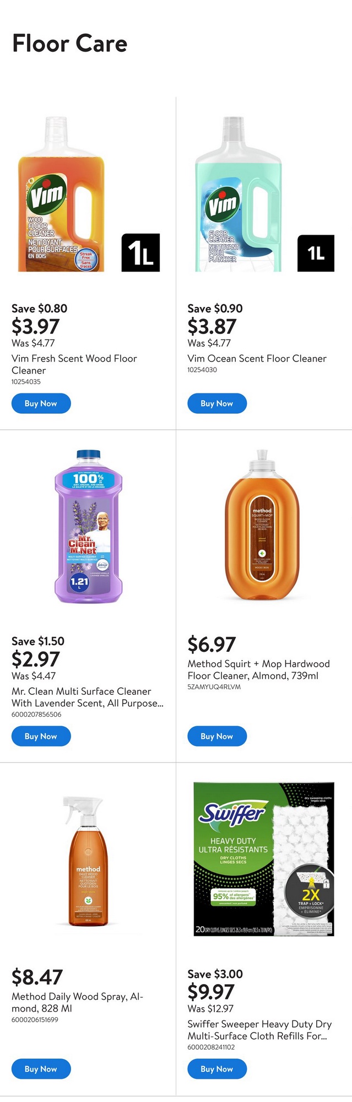Open Vim Fresh Scent Wood Floor Cleaner title
Screen dimensions: 352x1102
pos(74,364)
